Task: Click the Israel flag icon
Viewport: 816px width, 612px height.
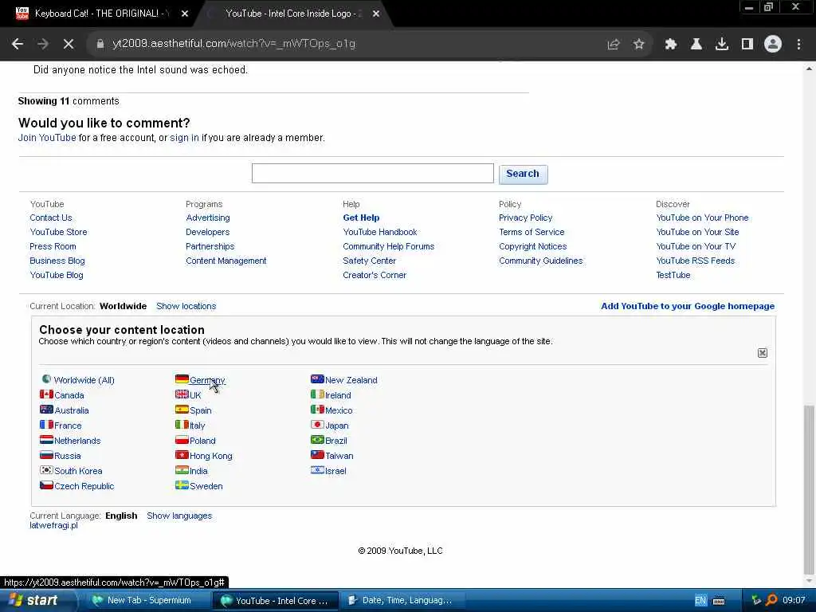Action: click(x=317, y=470)
